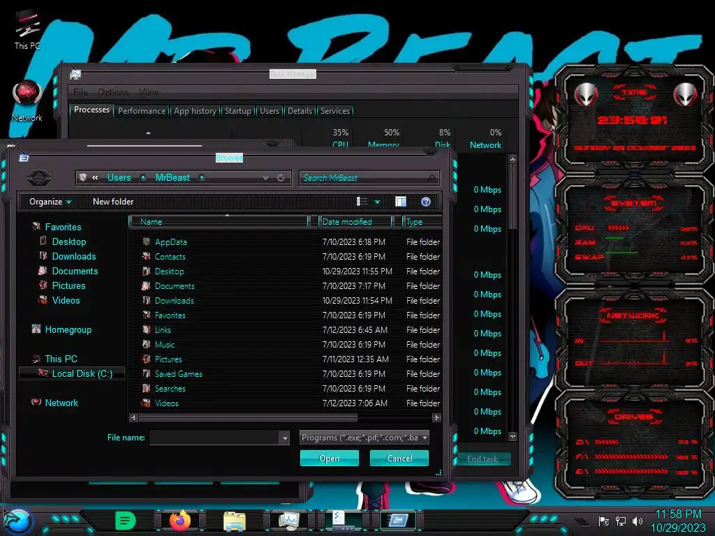Image resolution: width=715 pixels, height=536 pixels.
Task: Select Downloads in Favorites sidebar
Action: pyautogui.click(x=74, y=256)
